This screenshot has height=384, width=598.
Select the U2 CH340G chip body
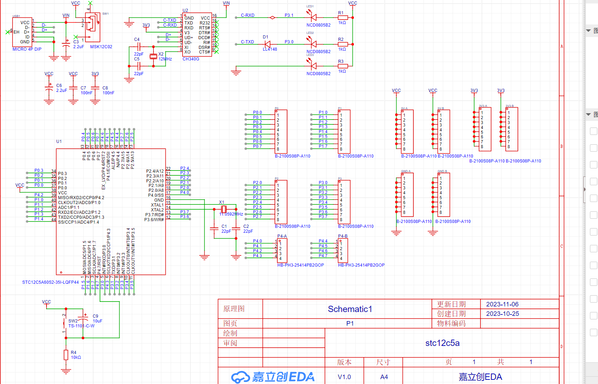click(197, 35)
